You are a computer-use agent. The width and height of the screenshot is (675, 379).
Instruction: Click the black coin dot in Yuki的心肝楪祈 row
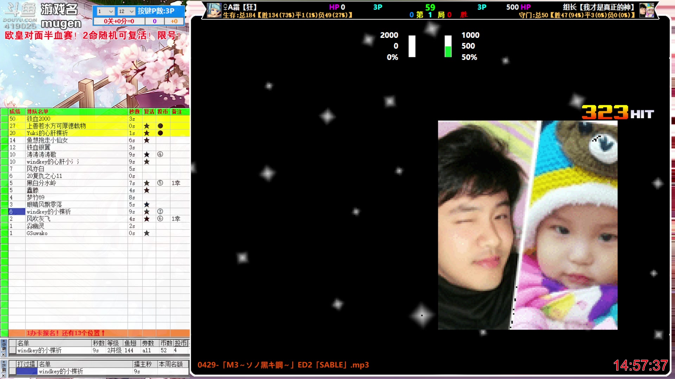pos(160,133)
